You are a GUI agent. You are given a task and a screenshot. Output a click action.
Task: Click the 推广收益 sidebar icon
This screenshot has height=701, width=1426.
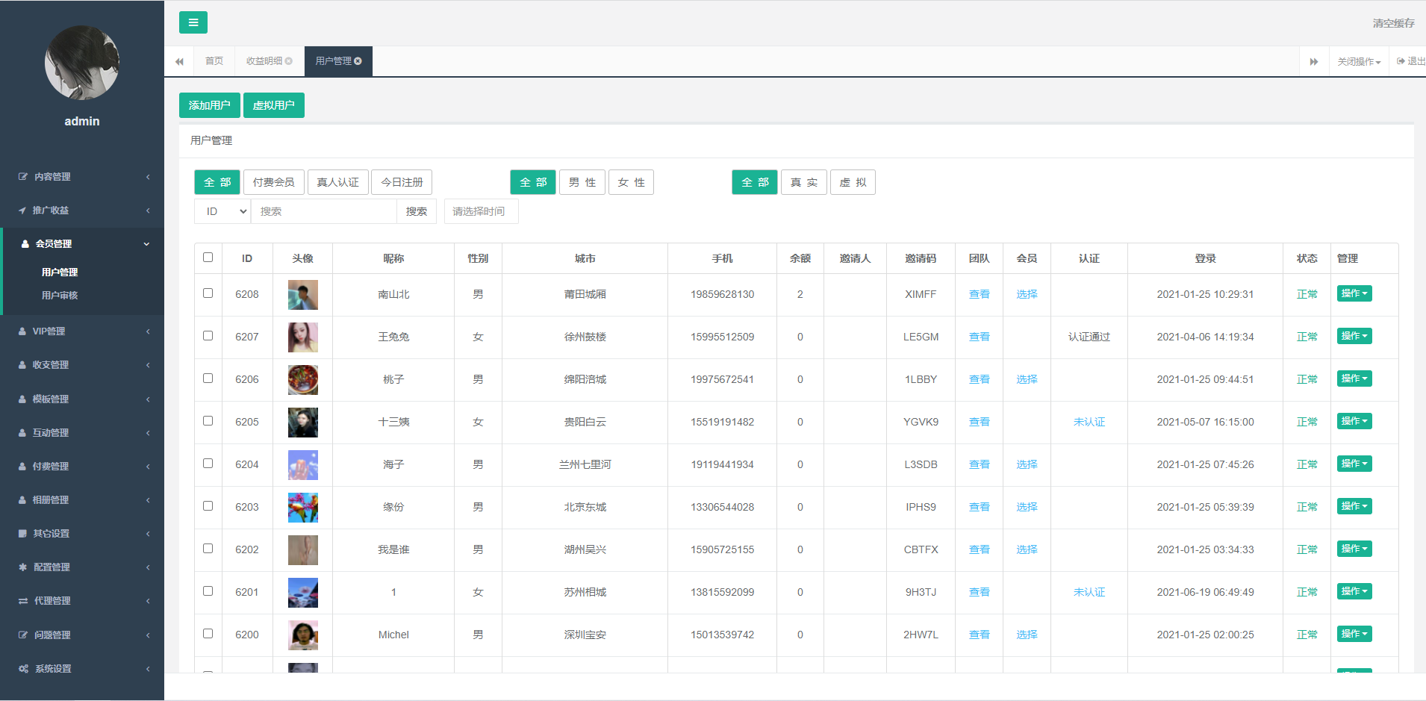tap(22, 210)
